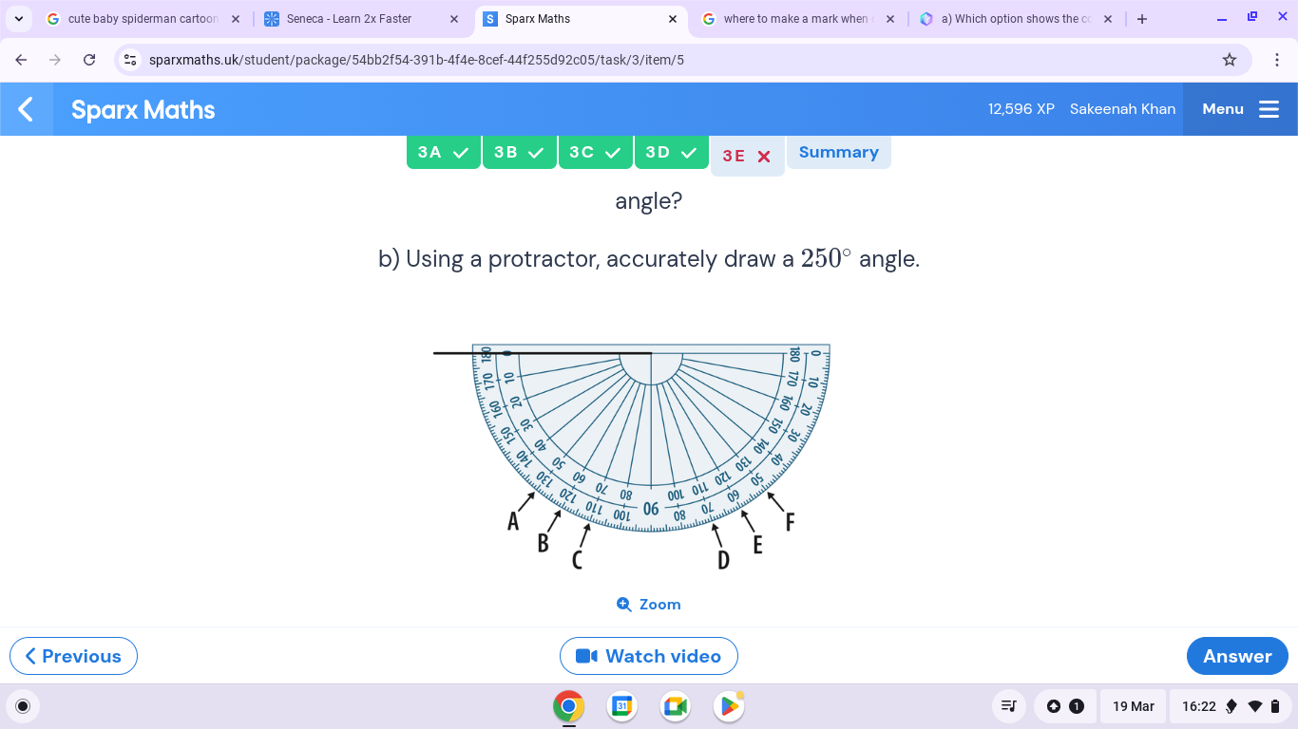Click the hamburger Menu icon in Sparx header
Viewport: 1298px width, 729px height.
pyautogui.click(x=1269, y=108)
